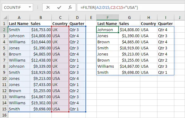This screenshot has height=118, width=185.
Task: Click cell G3 value $1,390.00
Action: [129, 36]
